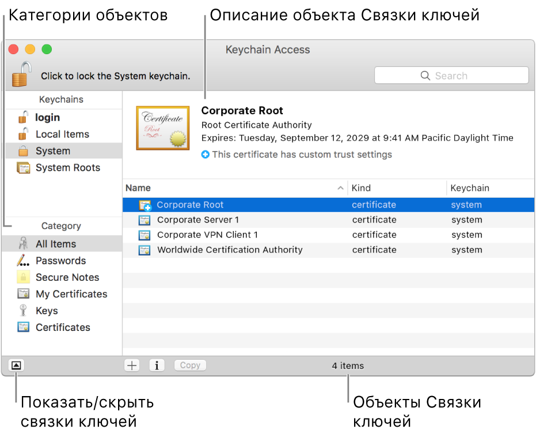Click 'certificate' kind of Corporate Server 1
This screenshot has height=437, width=536.
pyautogui.click(x=374, y=220)
